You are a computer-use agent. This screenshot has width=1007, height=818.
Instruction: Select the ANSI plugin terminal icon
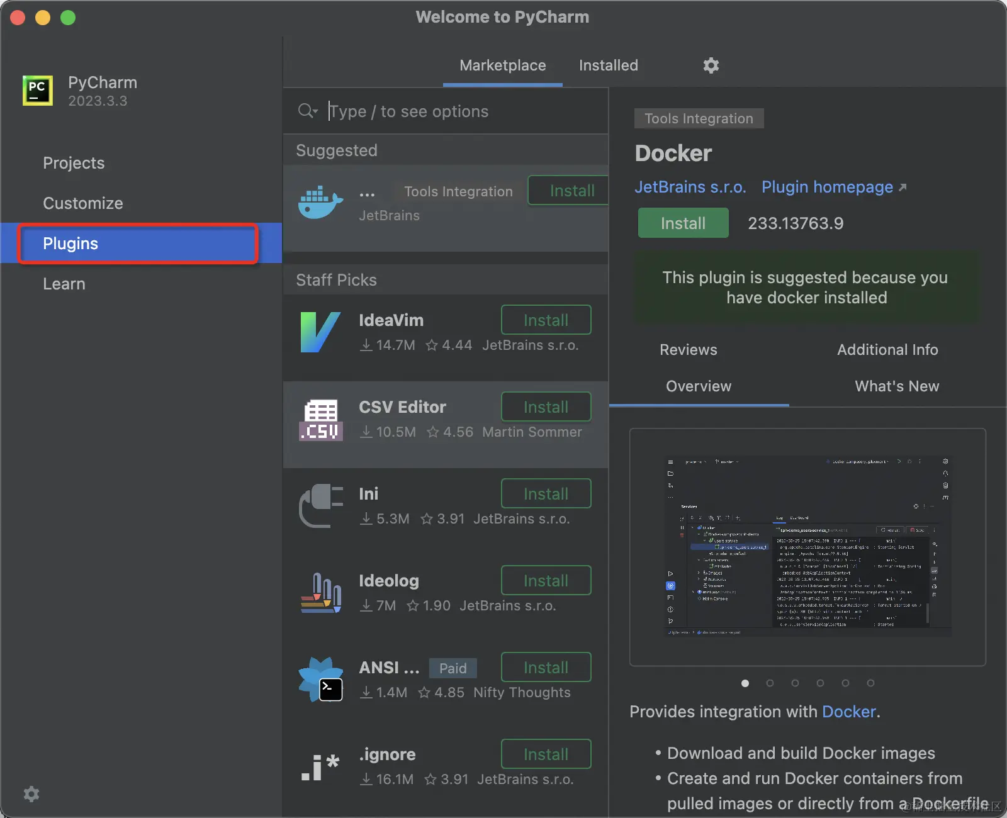click(x=321, y=680)
